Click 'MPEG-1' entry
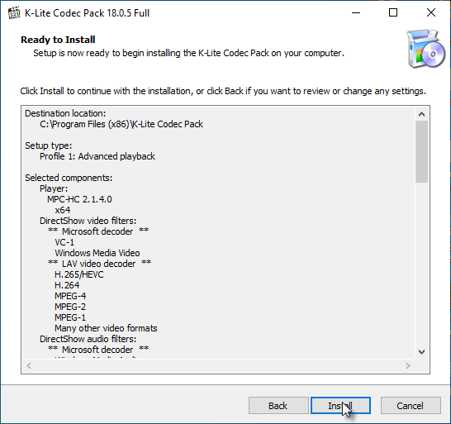Screen dimensions: 451x424 point(70,317)
